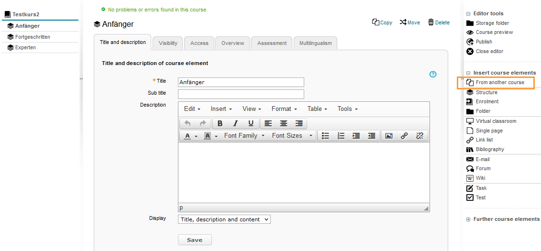This screenshot has height=251, width=541.
Task: Delete the Anfänger course element
Action: (439, 22)
